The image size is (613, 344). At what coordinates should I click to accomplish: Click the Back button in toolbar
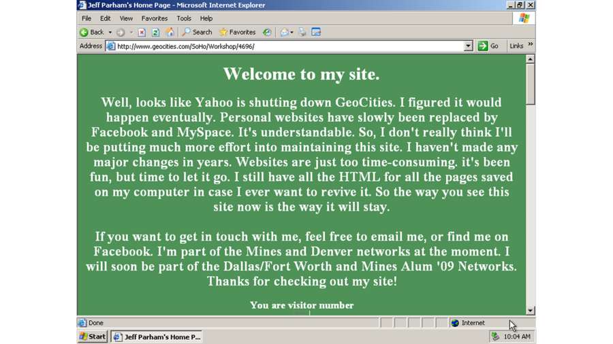coord(92,33)
